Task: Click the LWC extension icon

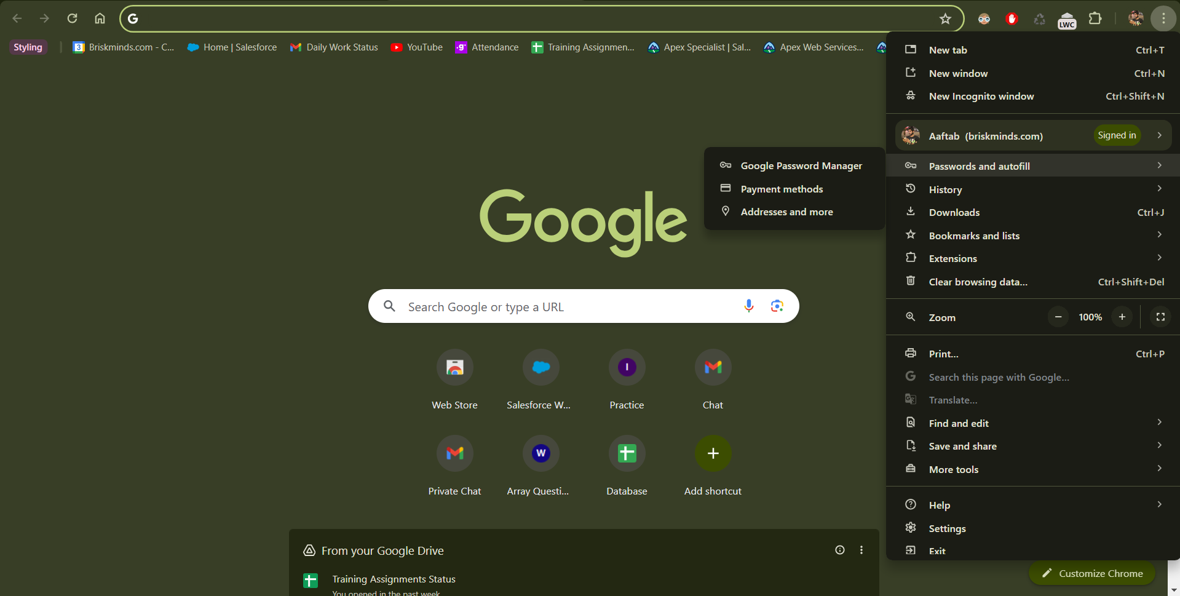Action: click(x=1067, y=21)
